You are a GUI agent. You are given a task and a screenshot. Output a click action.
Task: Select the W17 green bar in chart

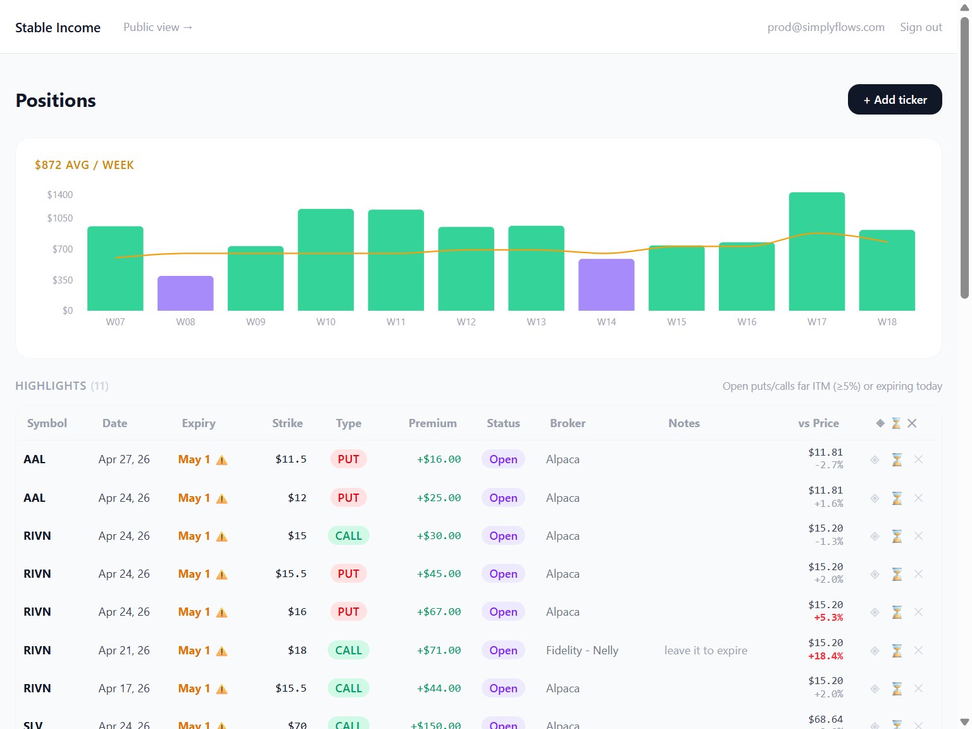point(817,251)
